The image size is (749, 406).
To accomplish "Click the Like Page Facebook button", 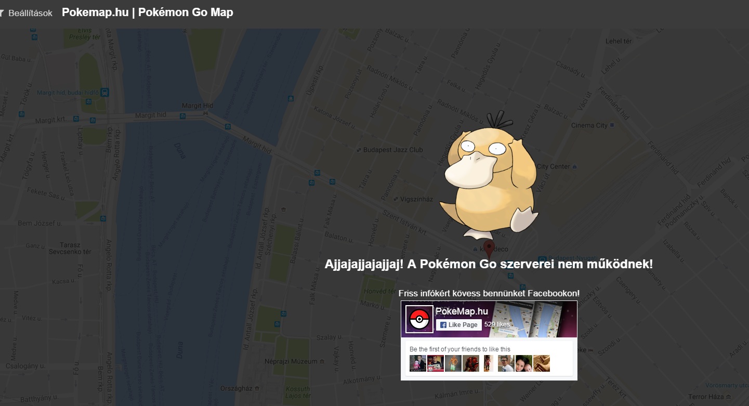I will [458, 324].
